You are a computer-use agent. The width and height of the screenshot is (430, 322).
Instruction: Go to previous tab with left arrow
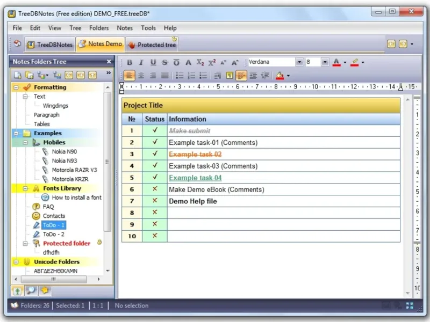click(391, 44)
